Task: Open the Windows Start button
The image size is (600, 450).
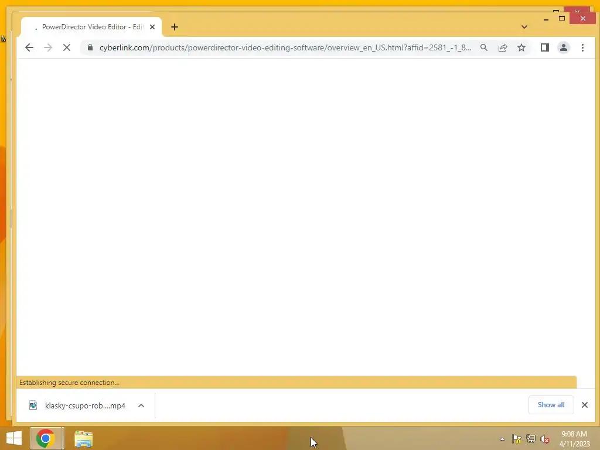Action: click(14, 438)
